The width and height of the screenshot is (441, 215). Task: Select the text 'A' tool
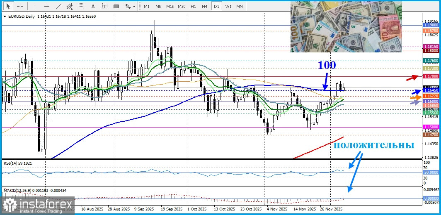(x=93, y=6)
